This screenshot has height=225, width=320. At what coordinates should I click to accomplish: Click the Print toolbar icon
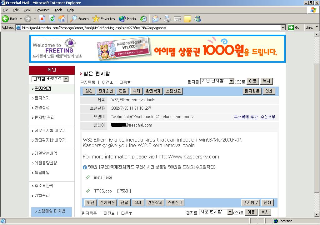[x=167, y=19]
